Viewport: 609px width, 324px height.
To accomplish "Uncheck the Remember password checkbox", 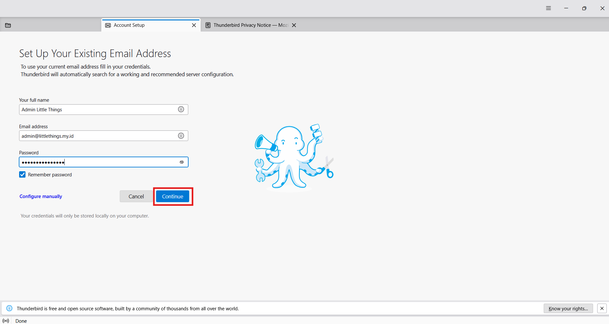I will point(22,174).
